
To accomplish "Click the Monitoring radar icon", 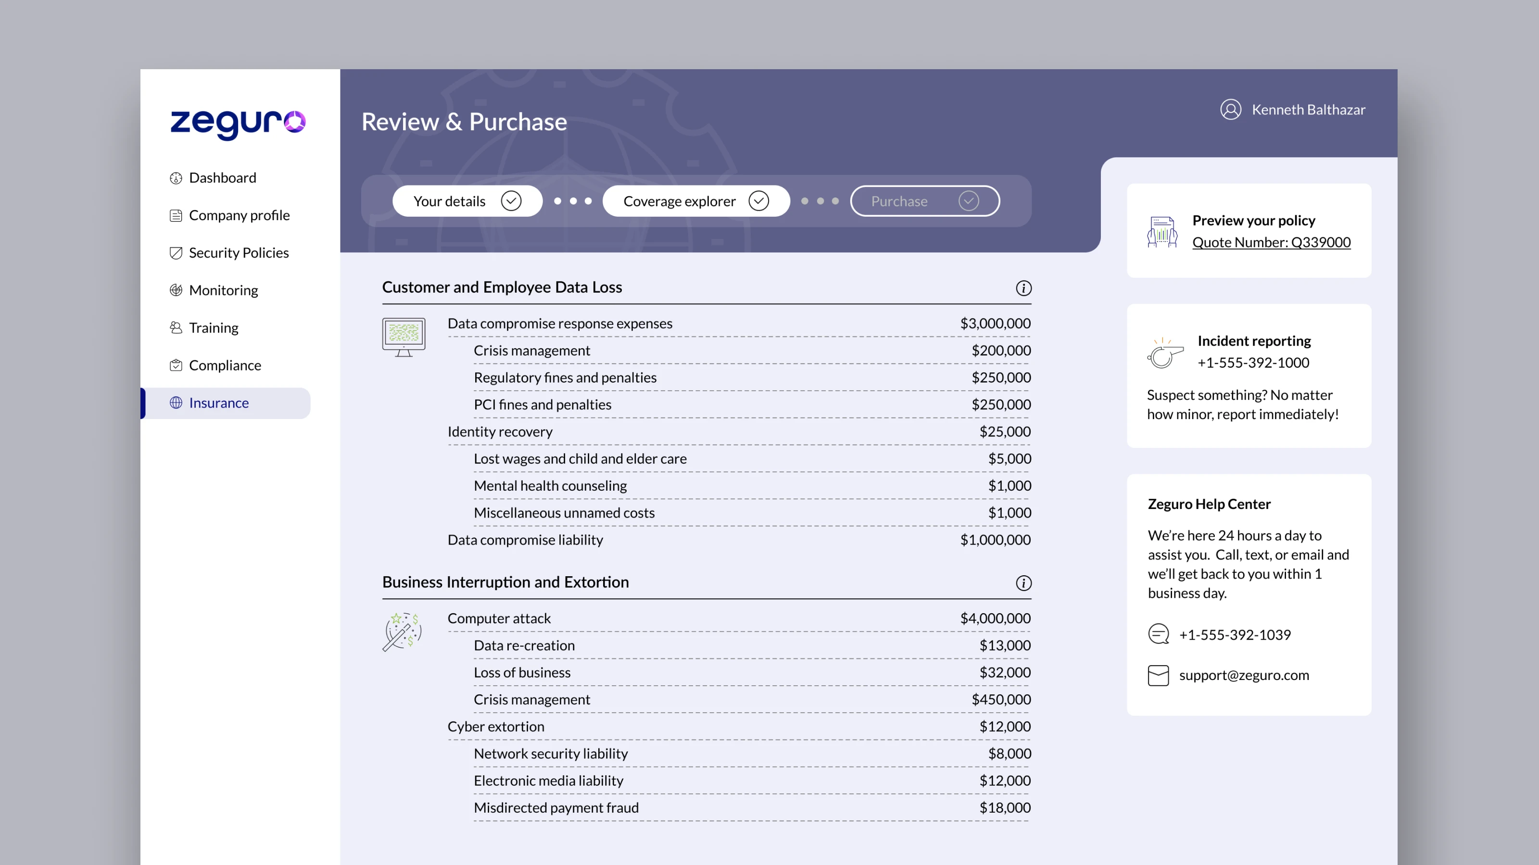I will pos(176,290).
